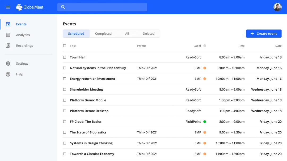The image size is (287, 161).
Task: Open the hamburger menu
Action: click(x=8, y=7)
